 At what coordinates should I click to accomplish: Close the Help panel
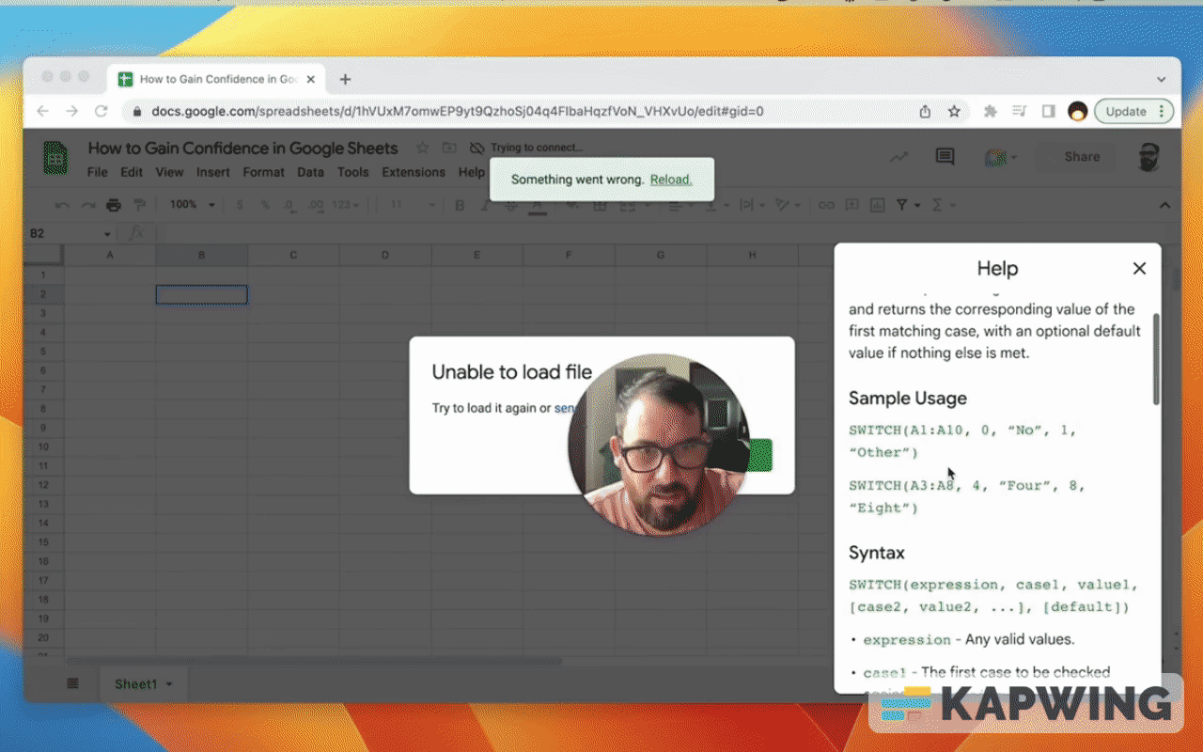[1139, 269]
